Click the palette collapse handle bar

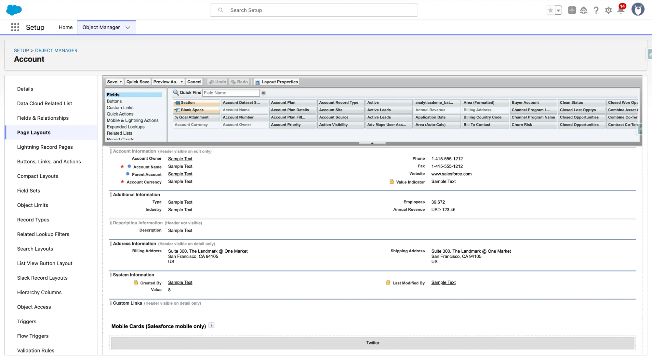coord(372,143)
